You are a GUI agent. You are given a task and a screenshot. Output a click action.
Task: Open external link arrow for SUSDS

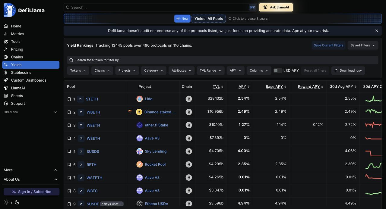tap(81, 151)
